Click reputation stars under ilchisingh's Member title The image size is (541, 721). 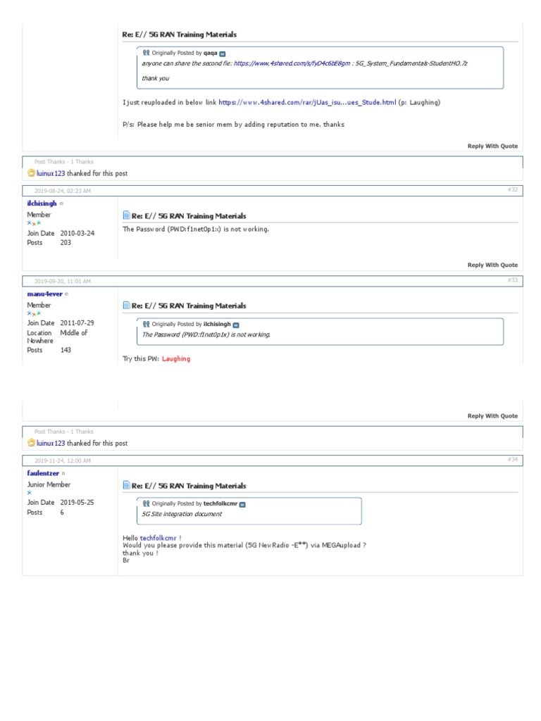click(x=34, y=223)
